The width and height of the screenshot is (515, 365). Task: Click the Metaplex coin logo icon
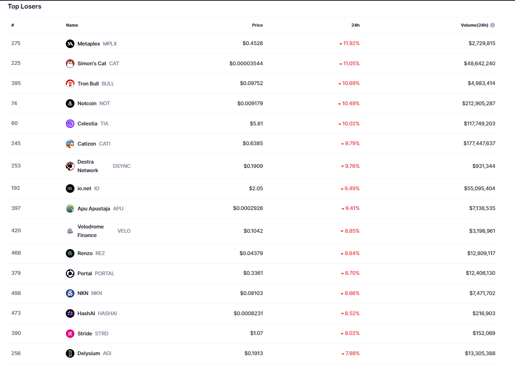click(70, 44)
